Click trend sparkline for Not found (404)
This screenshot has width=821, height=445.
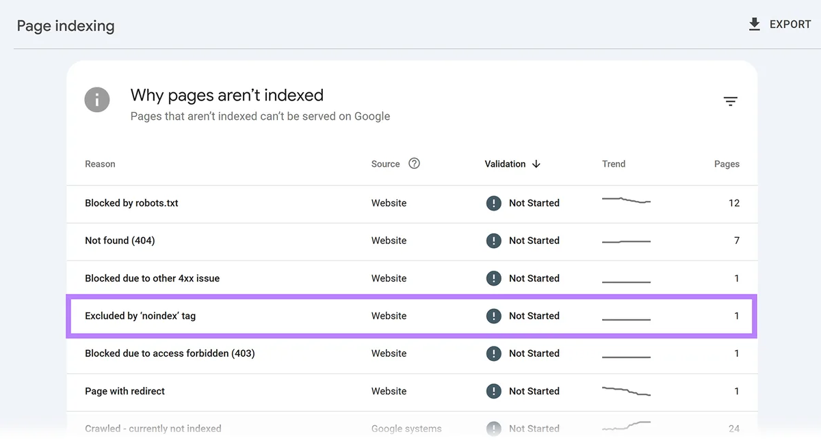626,241
